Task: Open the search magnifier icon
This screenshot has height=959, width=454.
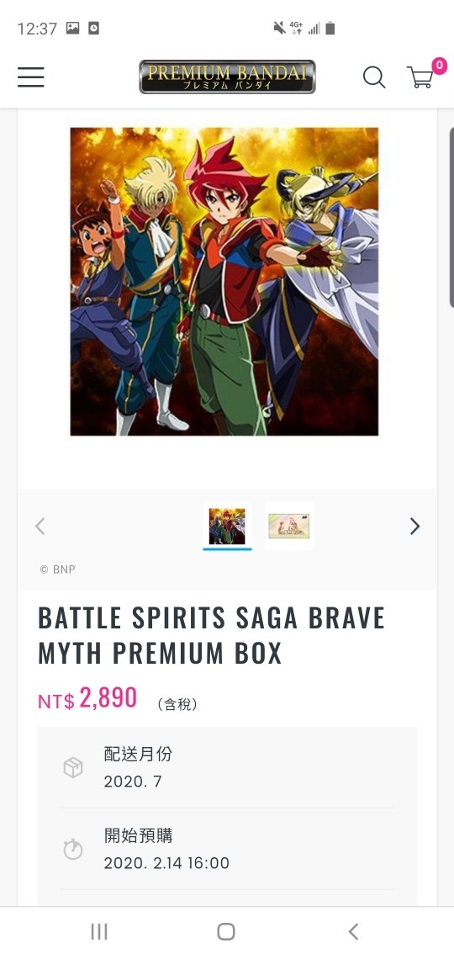Action: pos(374,77)
